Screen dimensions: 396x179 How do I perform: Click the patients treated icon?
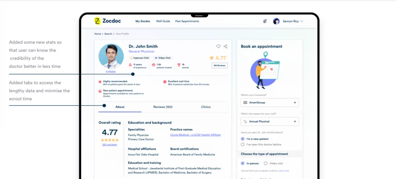coord(154,65)
